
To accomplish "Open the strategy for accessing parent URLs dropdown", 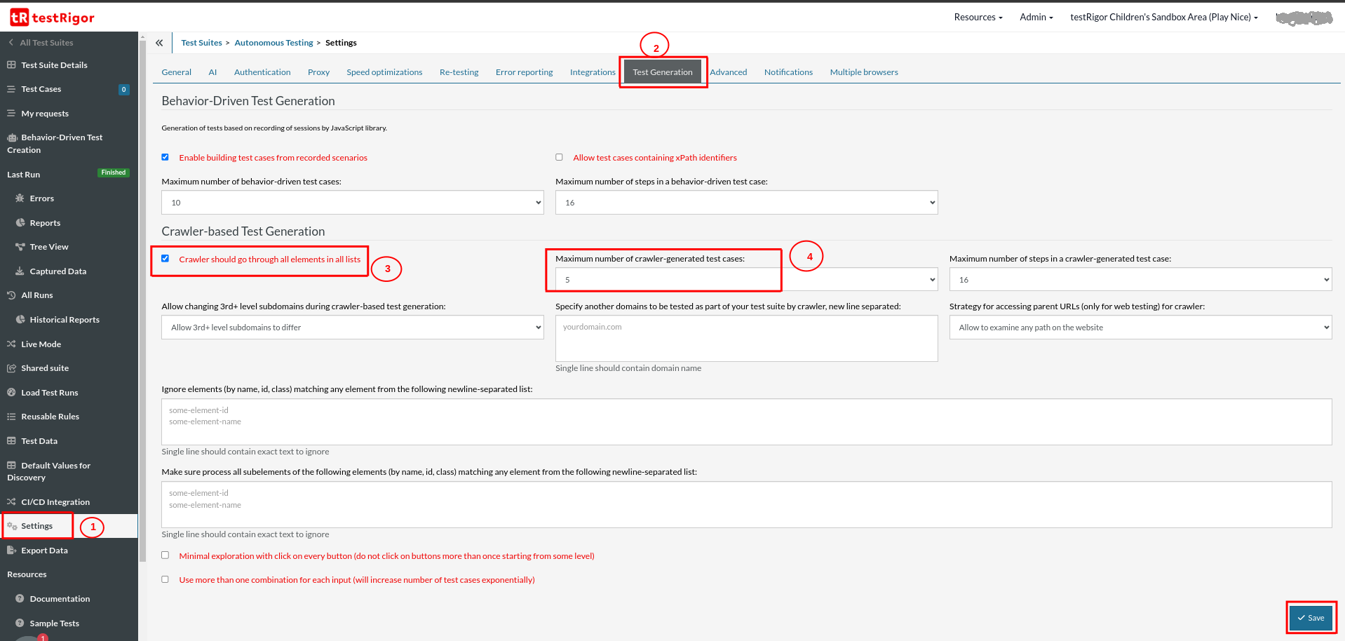I will click(x=1140, y=328).
